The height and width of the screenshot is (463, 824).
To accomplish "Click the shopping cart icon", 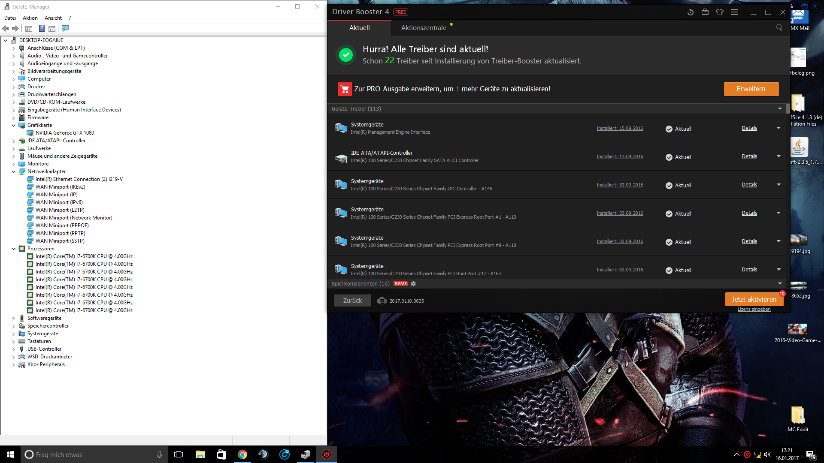I will 345,89.
